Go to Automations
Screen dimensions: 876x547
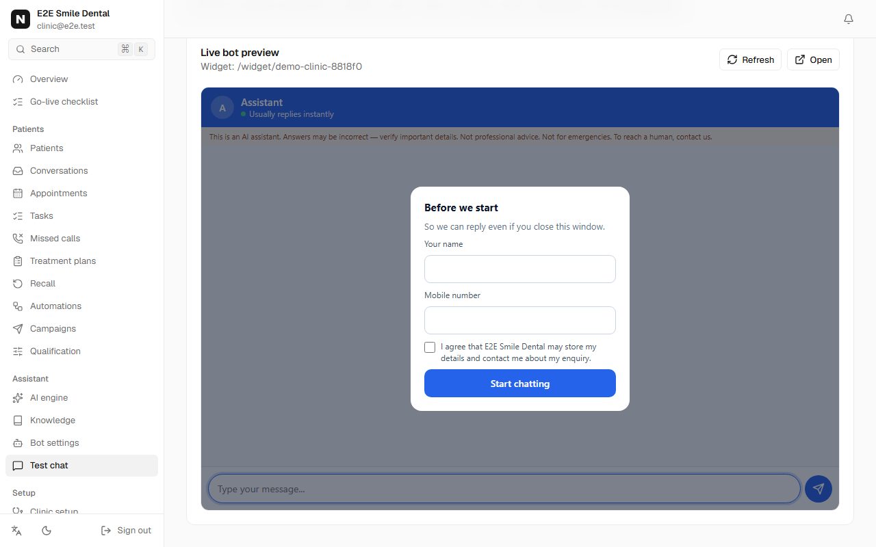81,306
